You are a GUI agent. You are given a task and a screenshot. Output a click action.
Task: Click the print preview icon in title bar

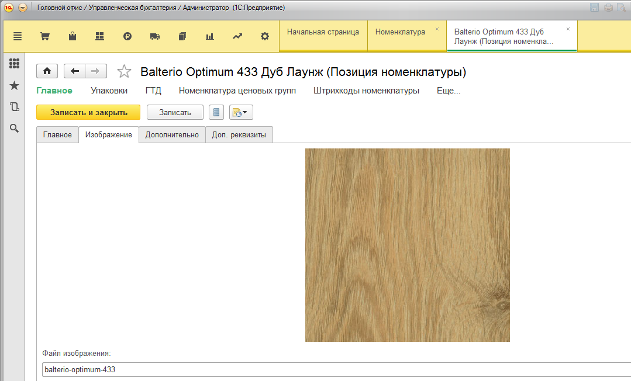coord(622,7)
